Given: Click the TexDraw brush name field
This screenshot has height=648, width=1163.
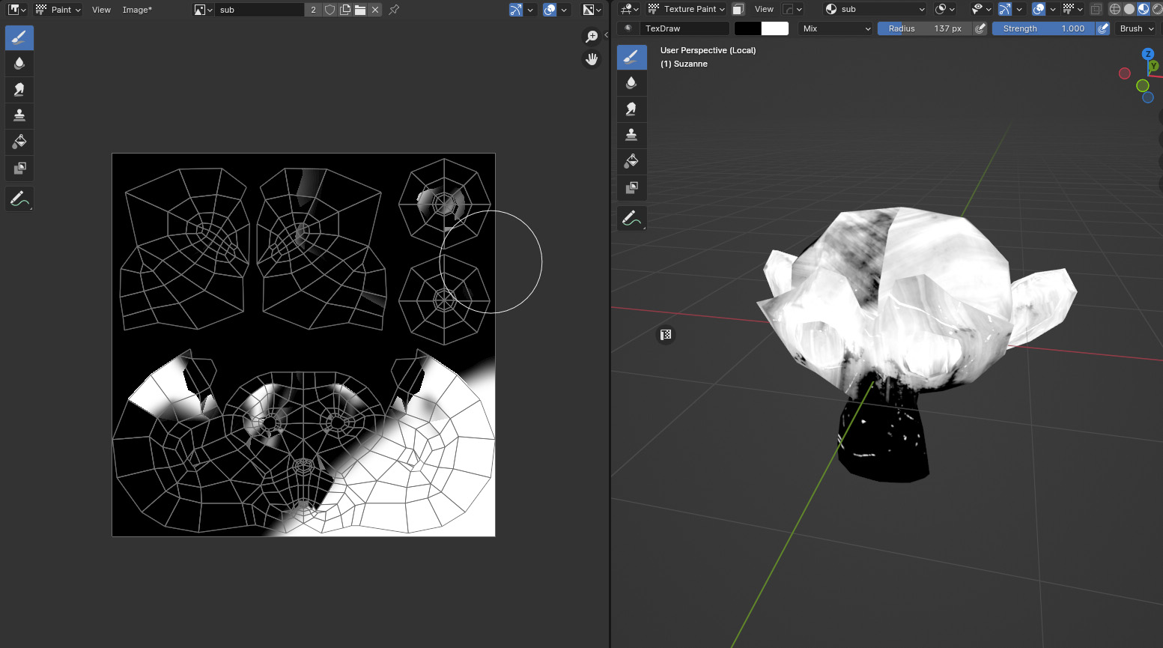Looking at the screenshot, I should pyautogui.click(x=684, y=28).
